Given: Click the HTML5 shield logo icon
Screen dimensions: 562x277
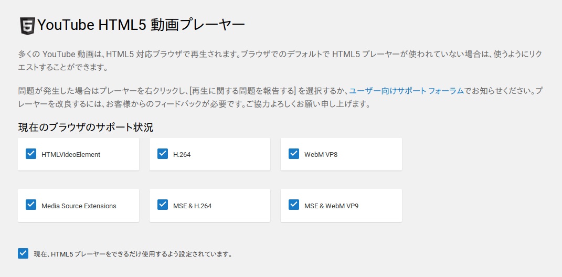Looking at the screenshot, I should [x=27, y=26].
